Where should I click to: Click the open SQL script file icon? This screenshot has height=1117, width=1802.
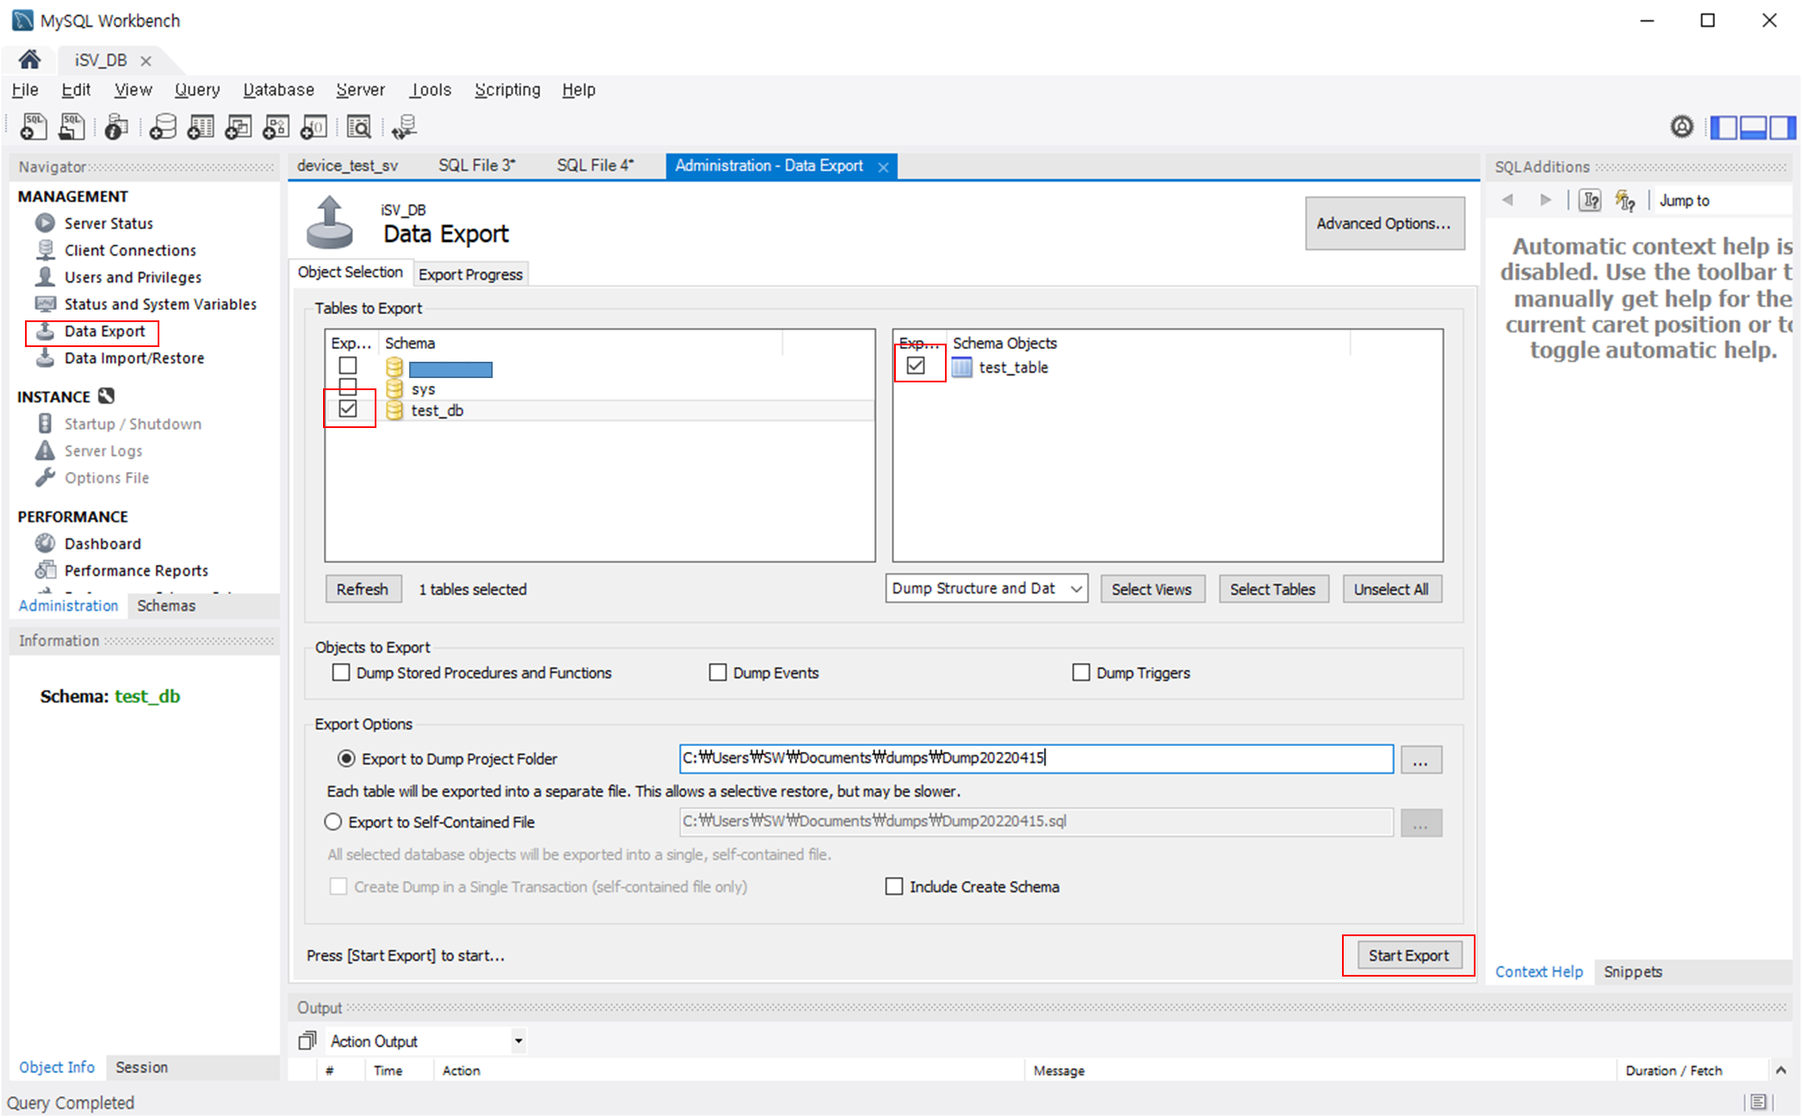71,127
